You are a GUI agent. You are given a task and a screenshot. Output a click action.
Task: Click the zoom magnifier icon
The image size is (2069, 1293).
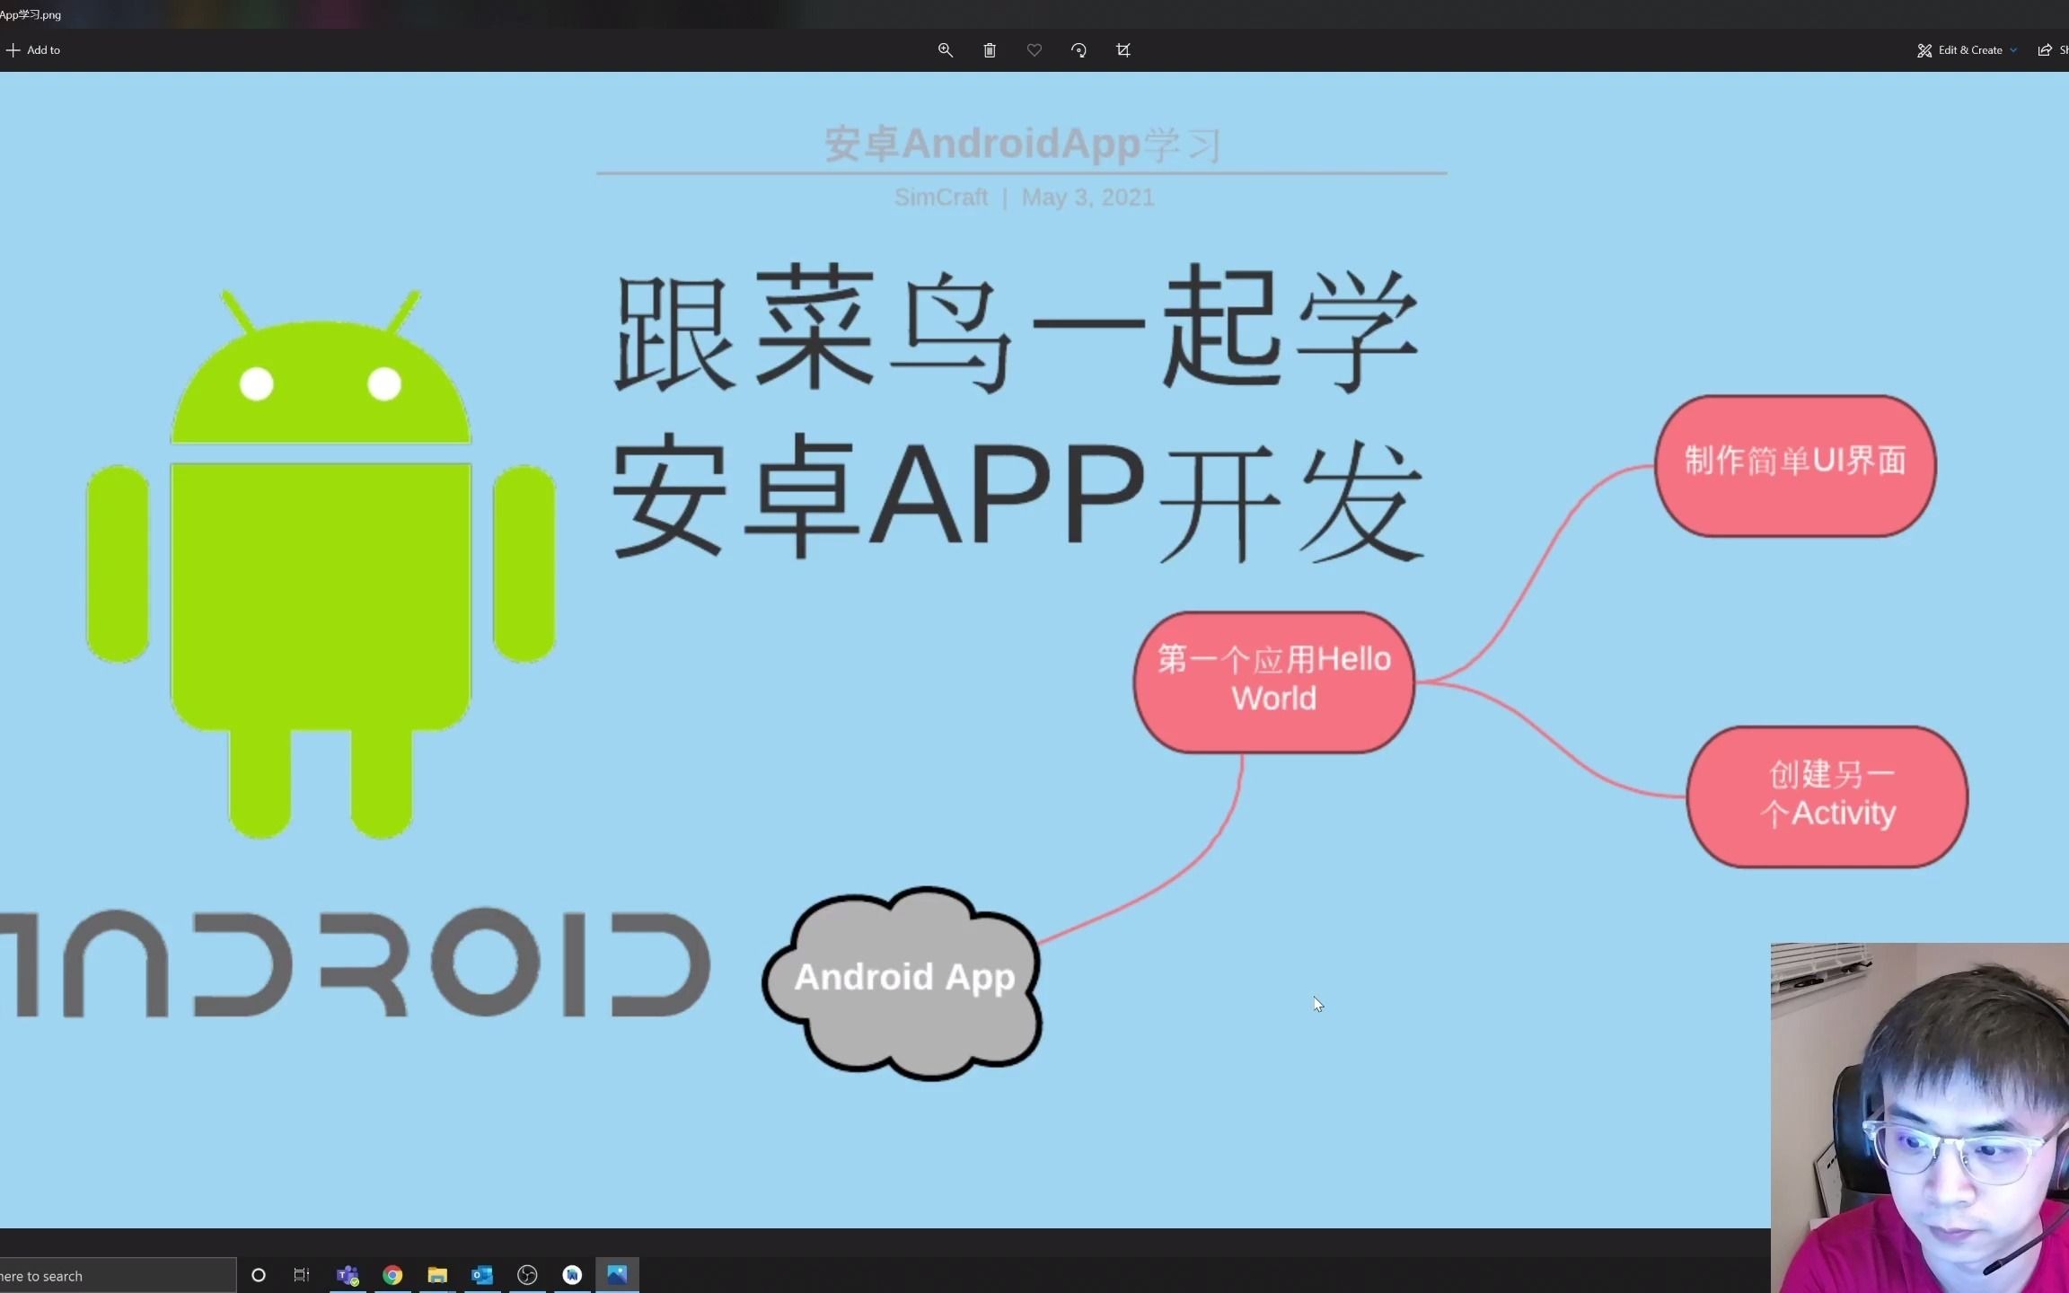[946, 50]
